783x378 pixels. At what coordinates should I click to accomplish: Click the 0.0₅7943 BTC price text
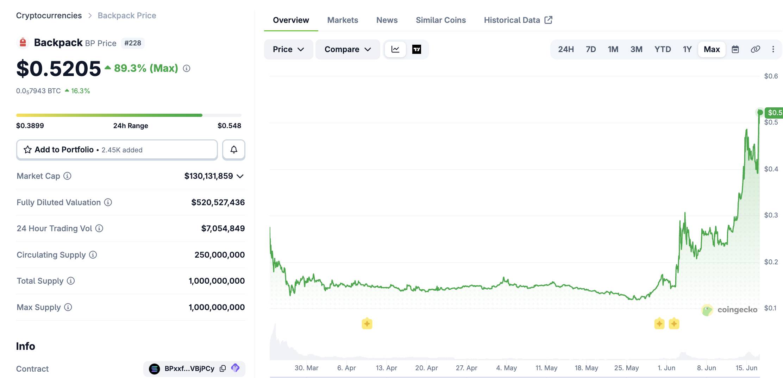coord(38,91)
